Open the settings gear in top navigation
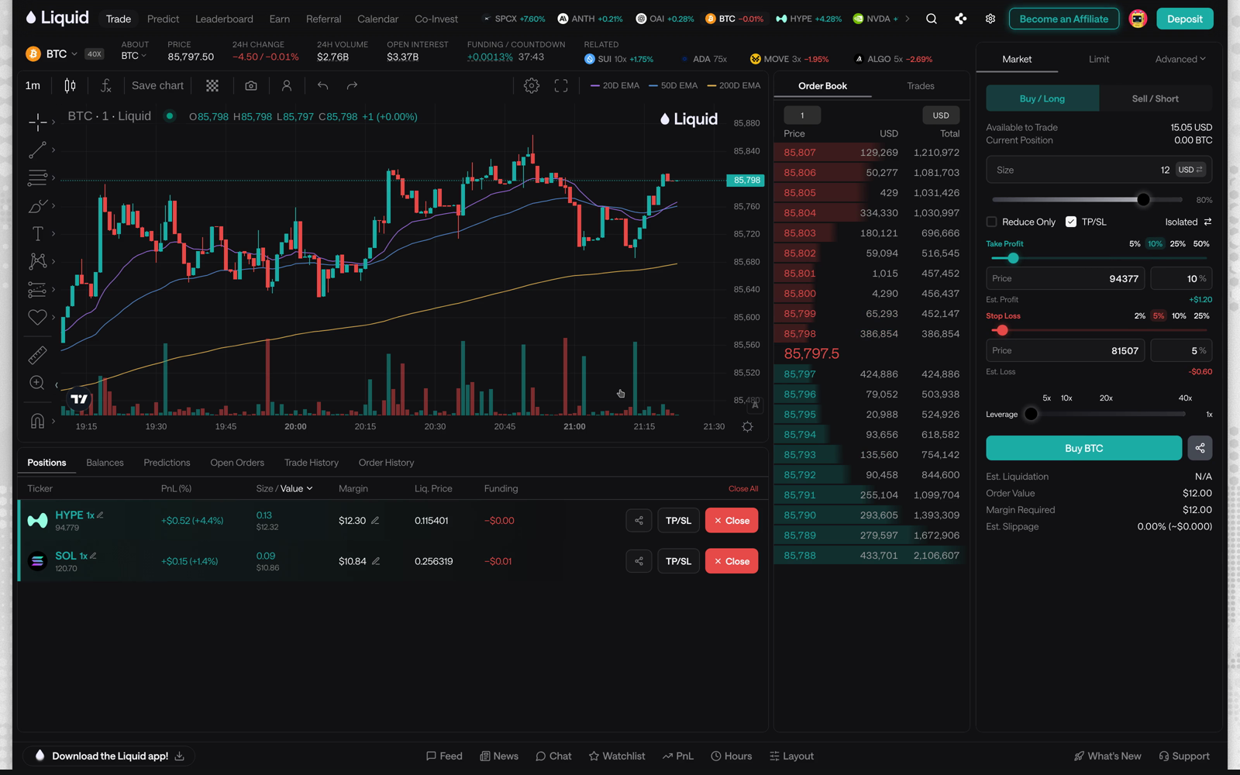 [990, 19]
